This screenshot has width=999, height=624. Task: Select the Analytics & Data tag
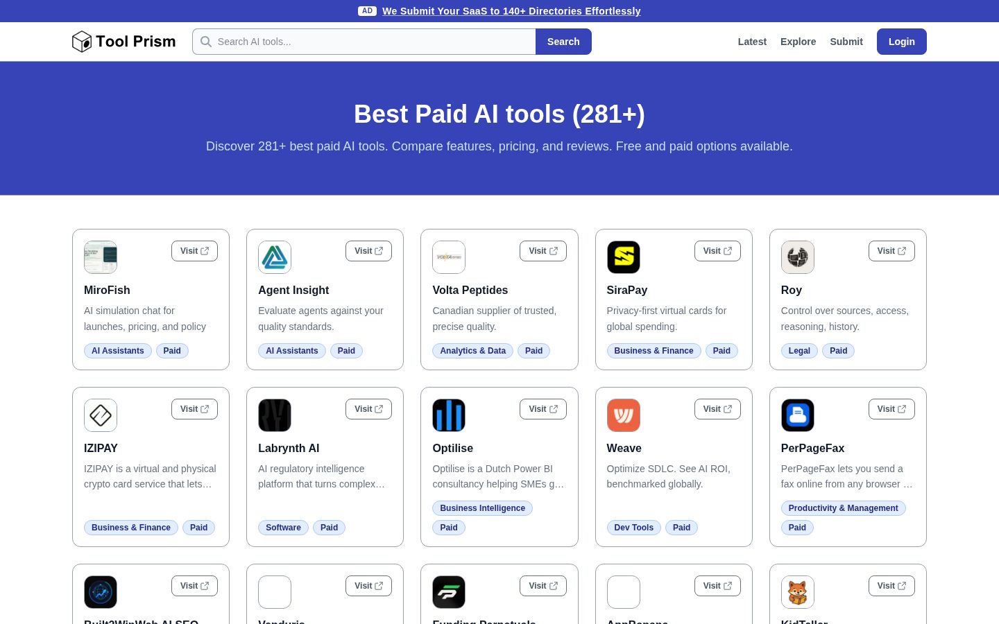[x=473, y=351]
